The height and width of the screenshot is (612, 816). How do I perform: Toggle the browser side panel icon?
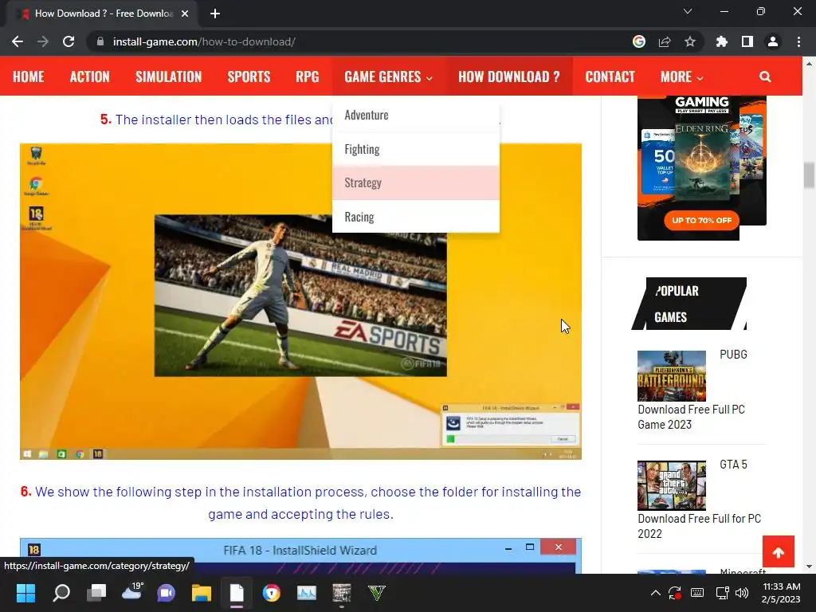click(x=747, y=41)
